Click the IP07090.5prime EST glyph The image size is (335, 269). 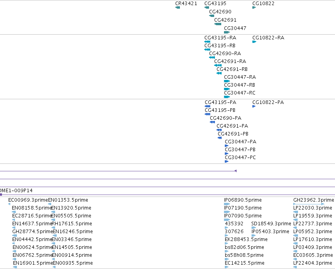coord(227,220)
